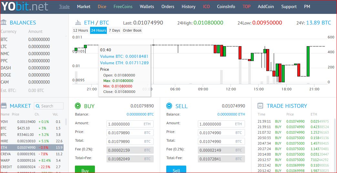Click the Sell Total field
The image size is (337, 173).
221,141
